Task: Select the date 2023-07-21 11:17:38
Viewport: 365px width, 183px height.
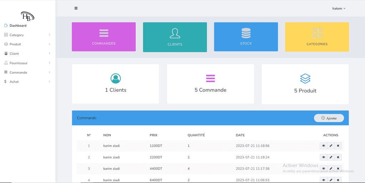Action: tap(253, 169)
